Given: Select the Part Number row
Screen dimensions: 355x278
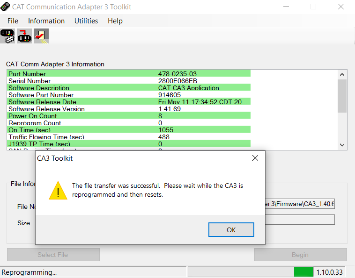Looking at the screenshot, I should (129, 74).
